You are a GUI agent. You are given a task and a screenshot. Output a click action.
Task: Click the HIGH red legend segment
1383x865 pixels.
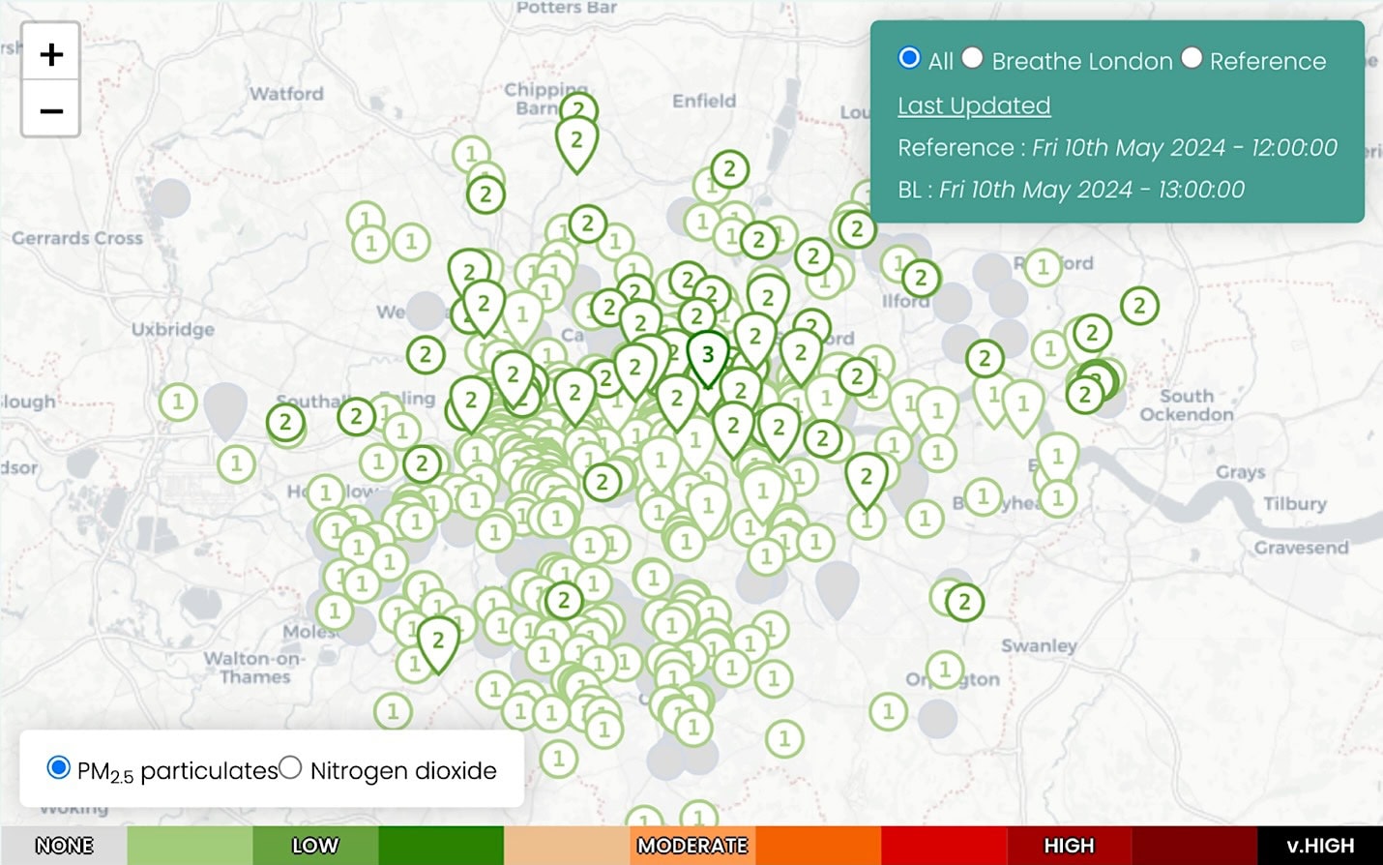click(1069, 845)
